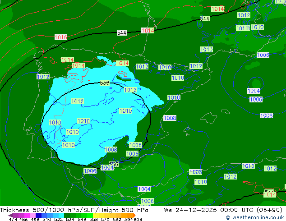
Task: Pick the cyan legend swatch above 522
Action: [61, 215]
